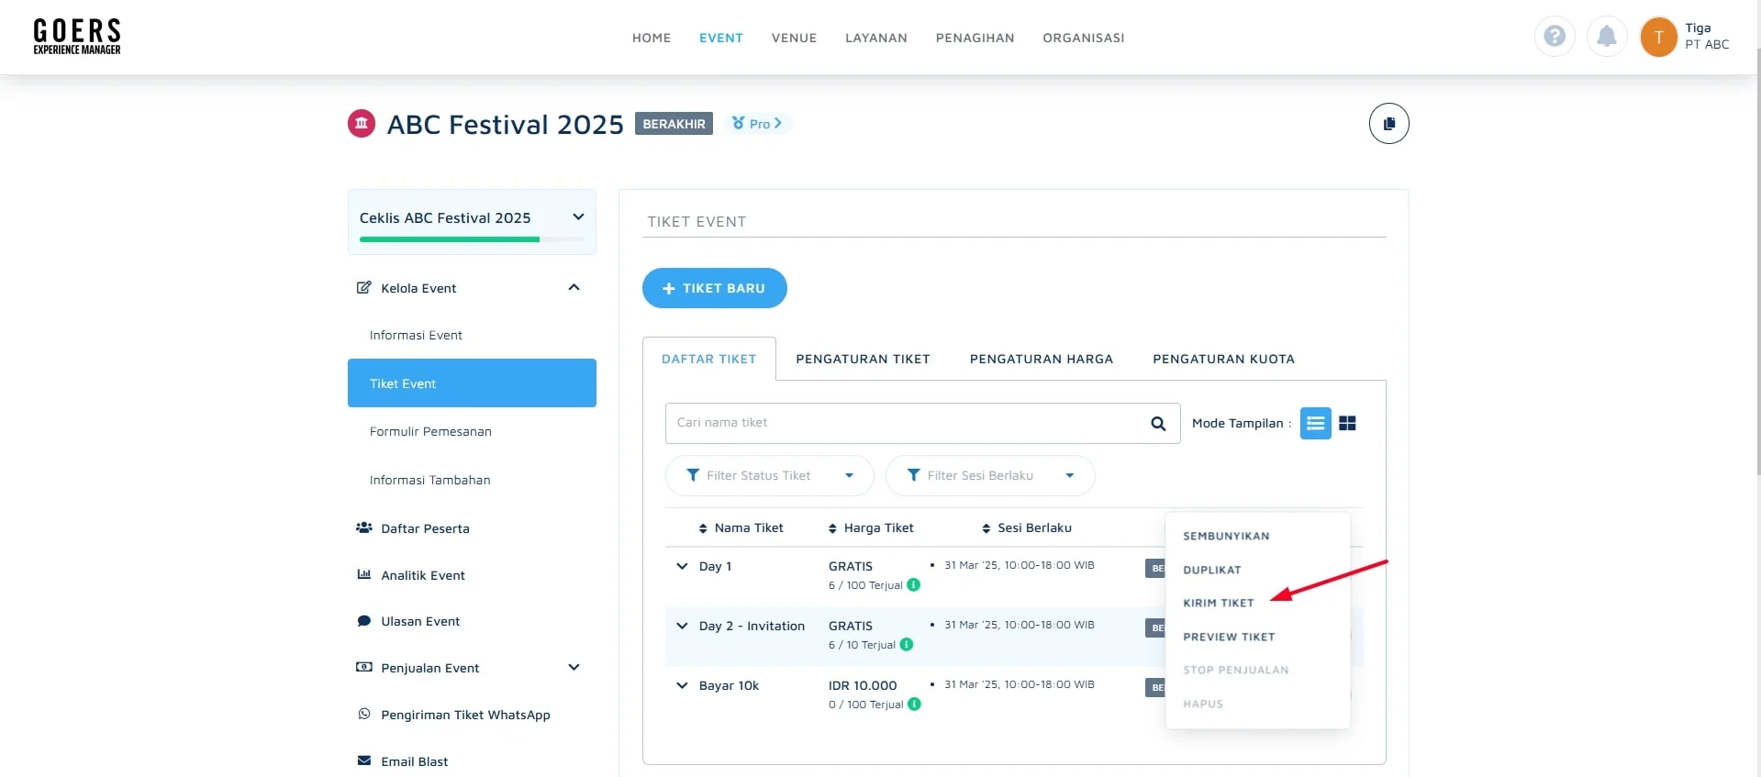Switch to Pengaturan Tiket tab
This screenshot has height=777, width=1761.
pyautogui.click(x=863, y=359)
